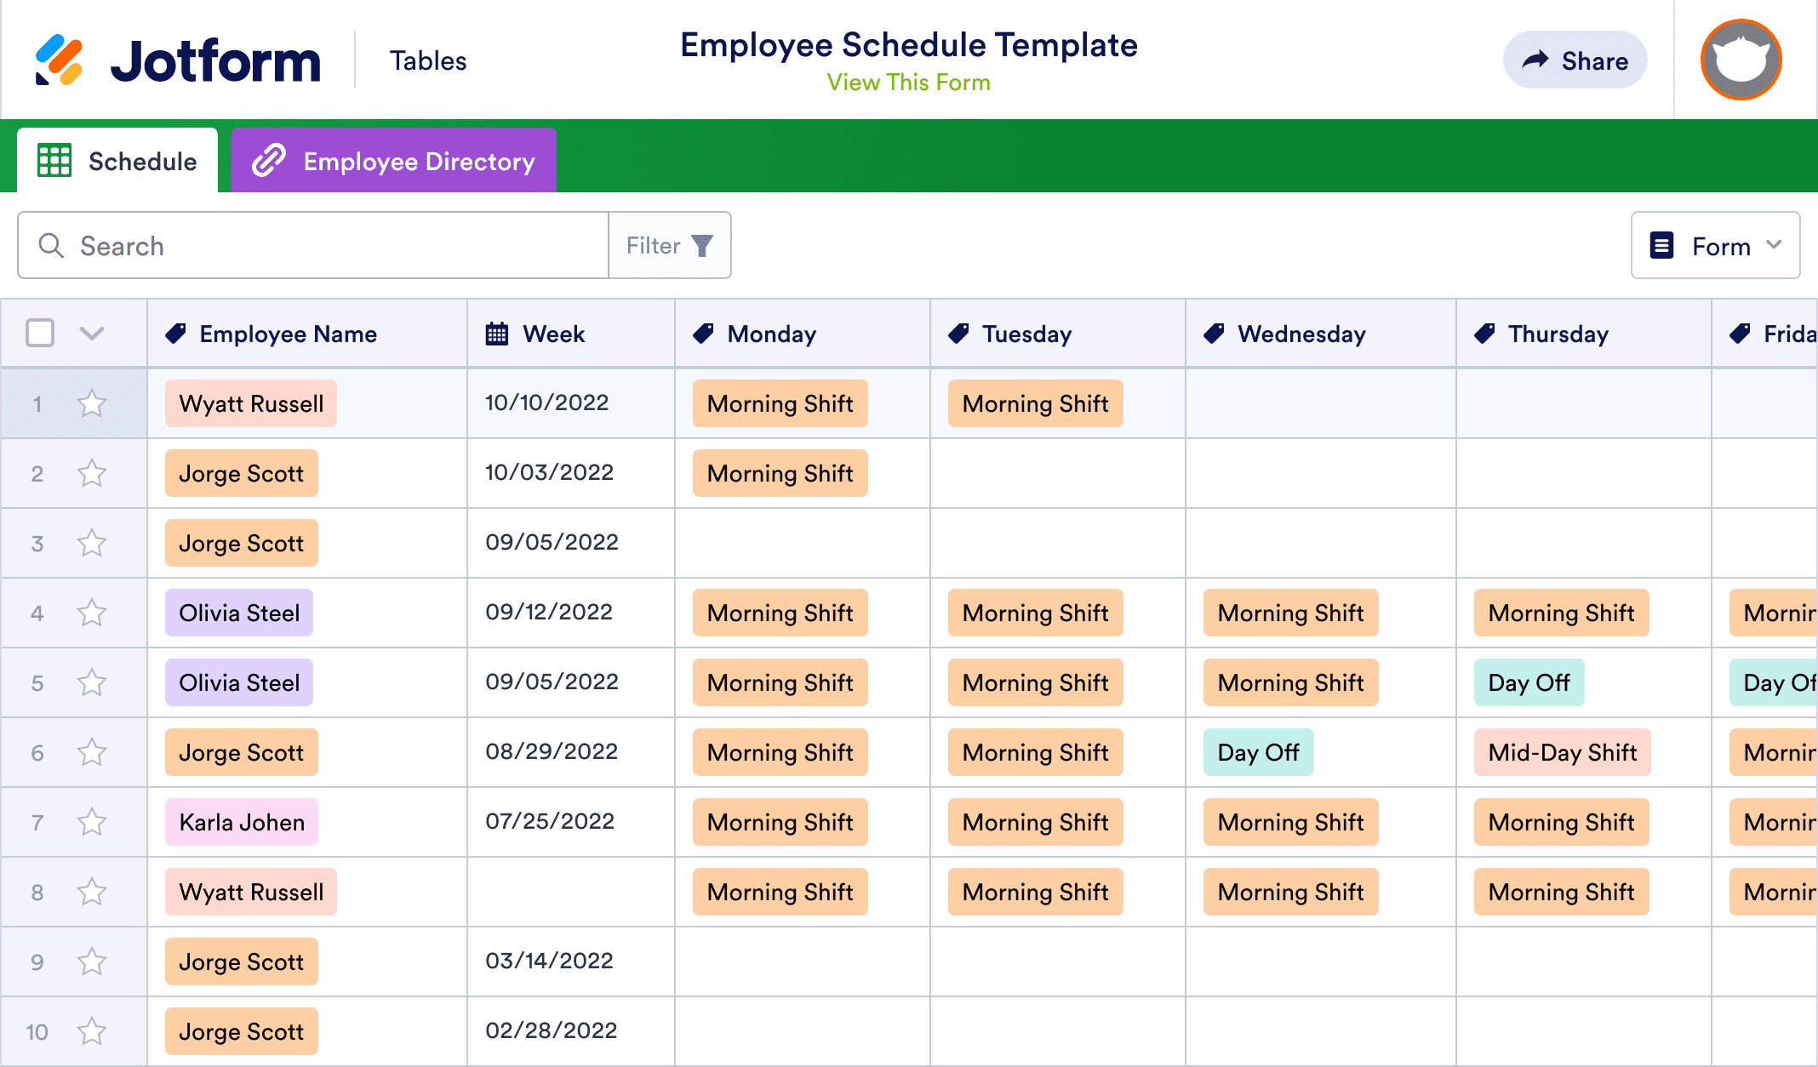1818x1067 pixels.
Task: Click the Share button
Action: point(1575,60)
